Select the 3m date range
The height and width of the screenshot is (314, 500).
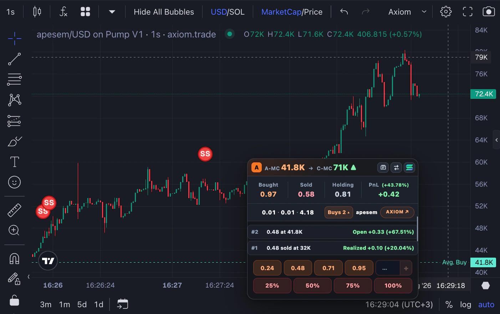[x=46, y=304]
